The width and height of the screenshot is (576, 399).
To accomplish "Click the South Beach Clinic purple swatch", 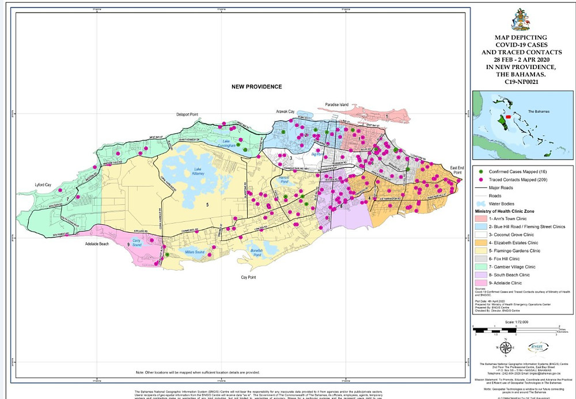I will coord(480,275).
